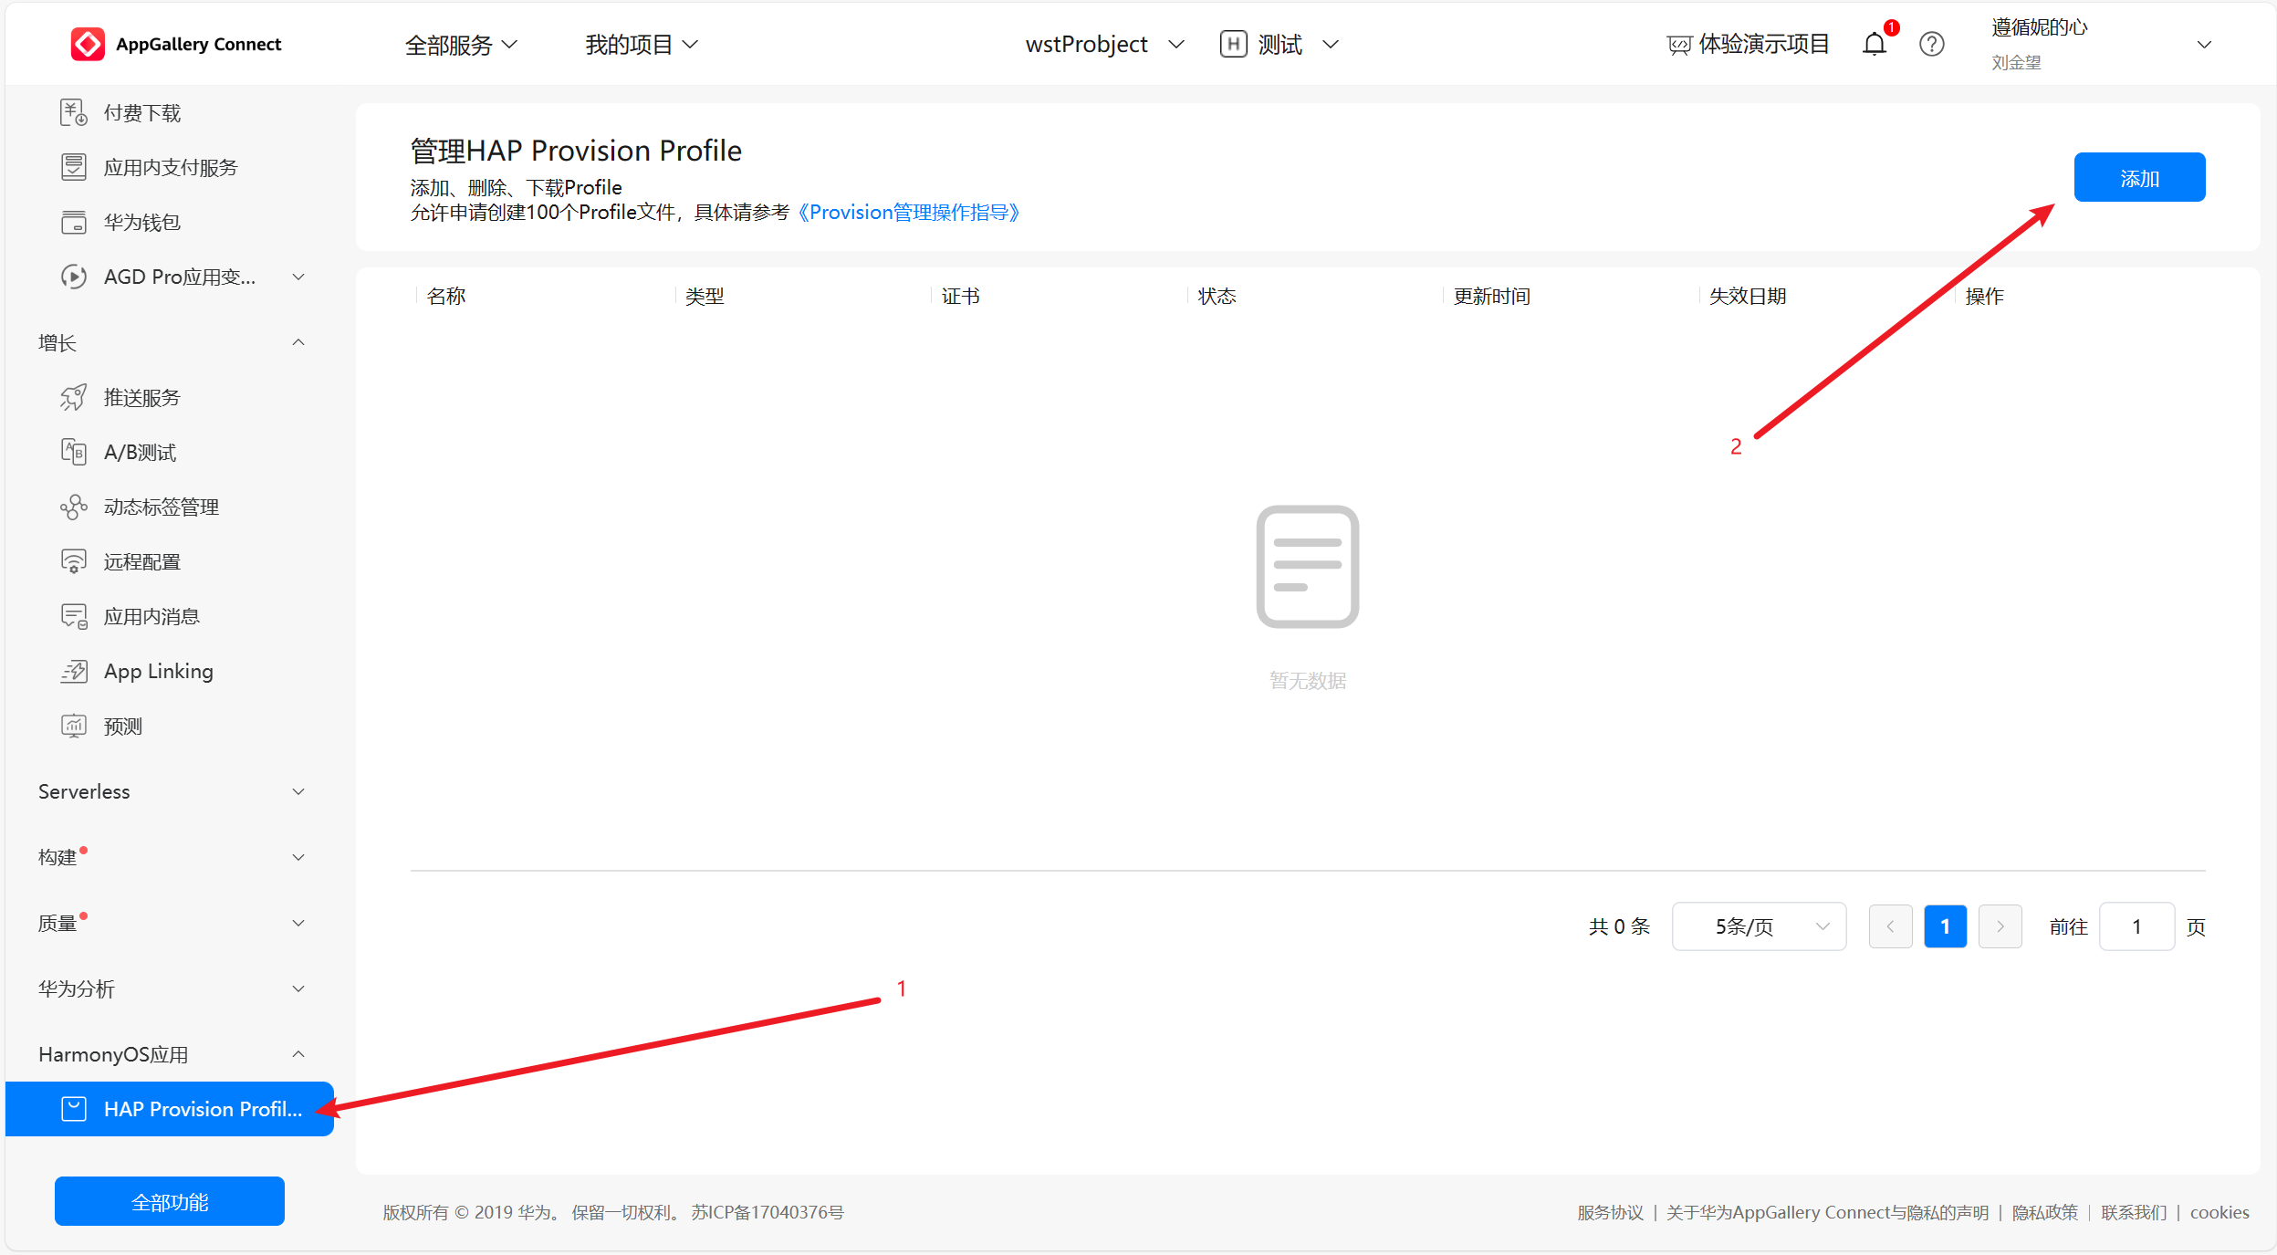
Task: Open the 我的项目 dropdown
Action: click(x=642, y=44)
